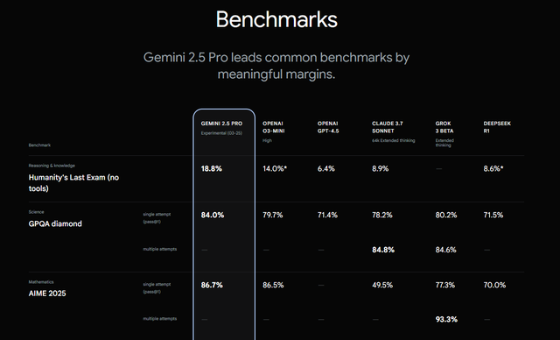Click the DeepSeek R1 column header
560x340 pixels.
tap(497, 127)
